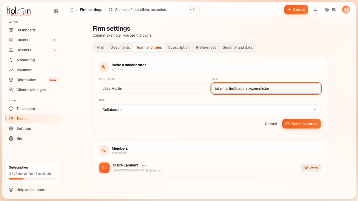Click the fiplan logo
Viewport: 358px width, 201px height.
click(19, 11)
